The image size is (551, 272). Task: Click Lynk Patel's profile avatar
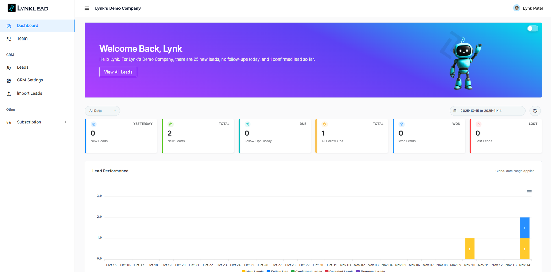click(516, 8)
